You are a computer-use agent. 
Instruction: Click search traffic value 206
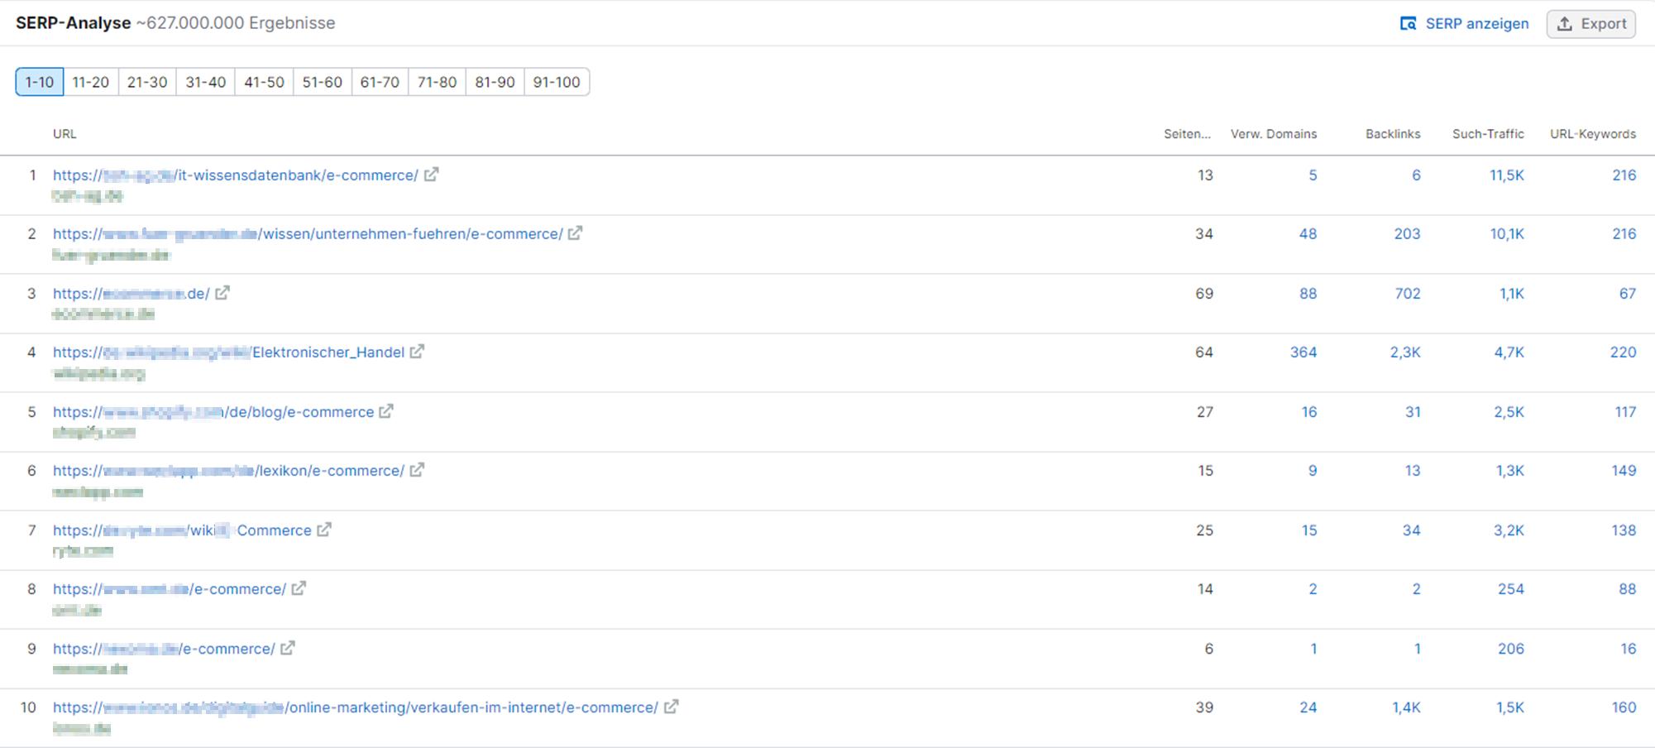pyautogui.click(x=1511, y=648)
